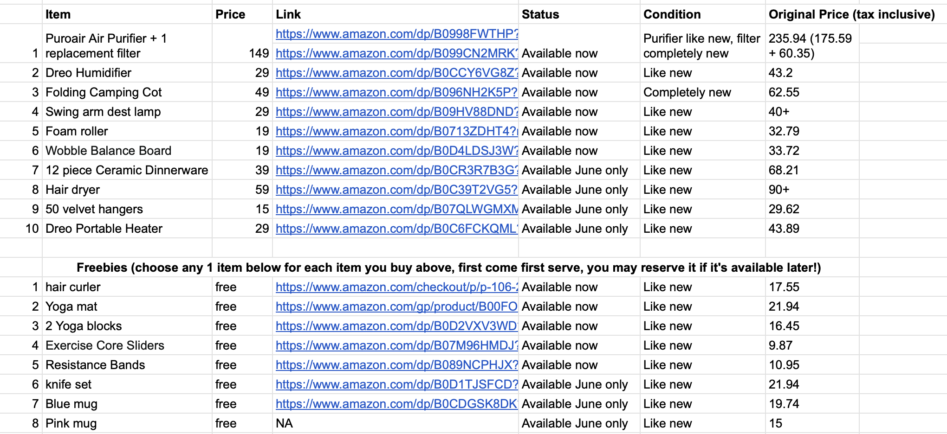This screenshot has height=434, width=947.
Task: Click the B099CN2MRK replacement filter link
Action: point(396,53)
